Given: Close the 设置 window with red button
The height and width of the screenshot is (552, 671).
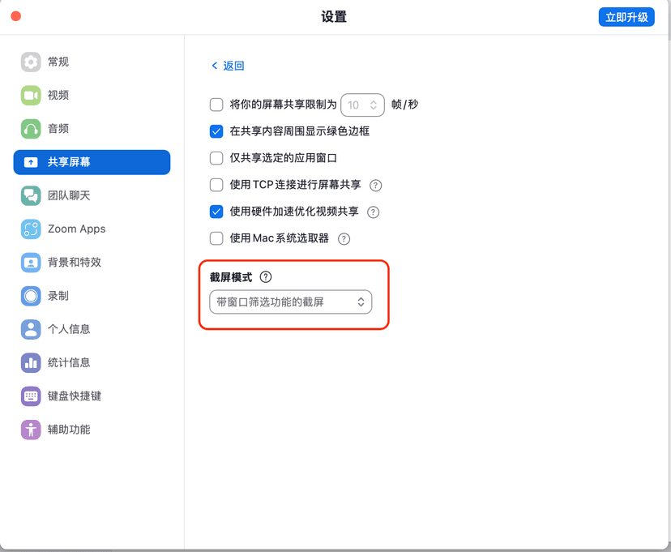Looking at the screenshot, I should click(16, 16).
